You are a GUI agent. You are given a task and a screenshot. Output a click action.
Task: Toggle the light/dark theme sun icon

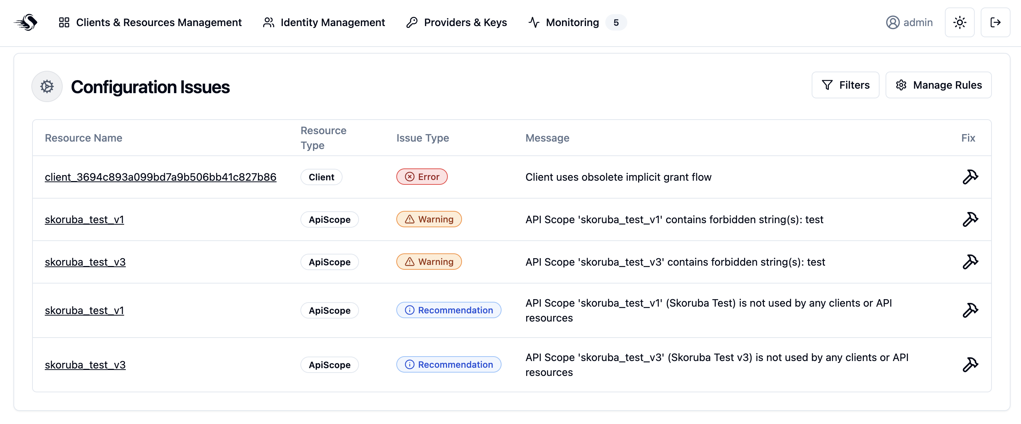959,22
